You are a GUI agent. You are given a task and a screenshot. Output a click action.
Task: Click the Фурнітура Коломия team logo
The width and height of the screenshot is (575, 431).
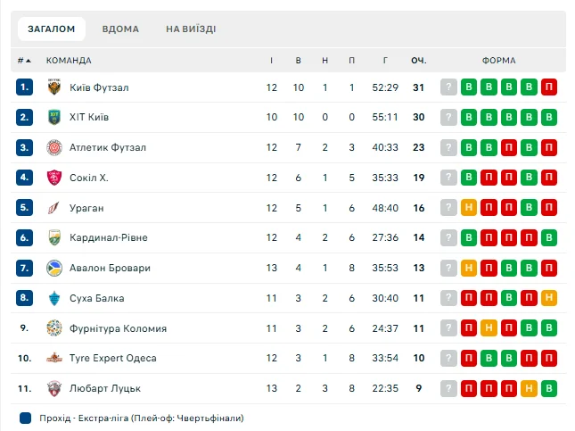pos(53,328)
